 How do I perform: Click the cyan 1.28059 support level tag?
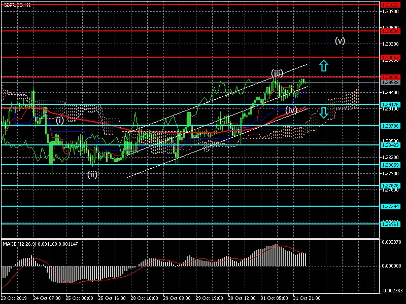click(x=390, y=165)
